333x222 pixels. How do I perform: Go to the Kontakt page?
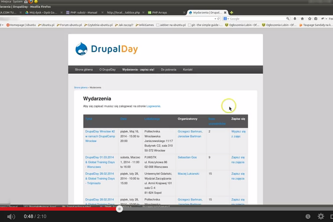click(x=188, y=69)
